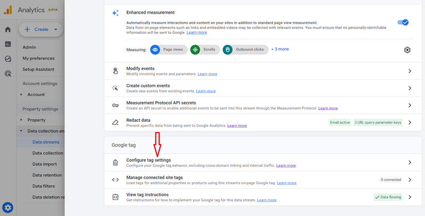Click Learn more link for Redact data
The image size is (425, 216).
coord(237,125)
